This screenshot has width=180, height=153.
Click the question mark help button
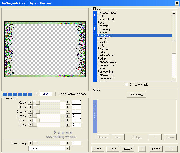click(142, 149)
